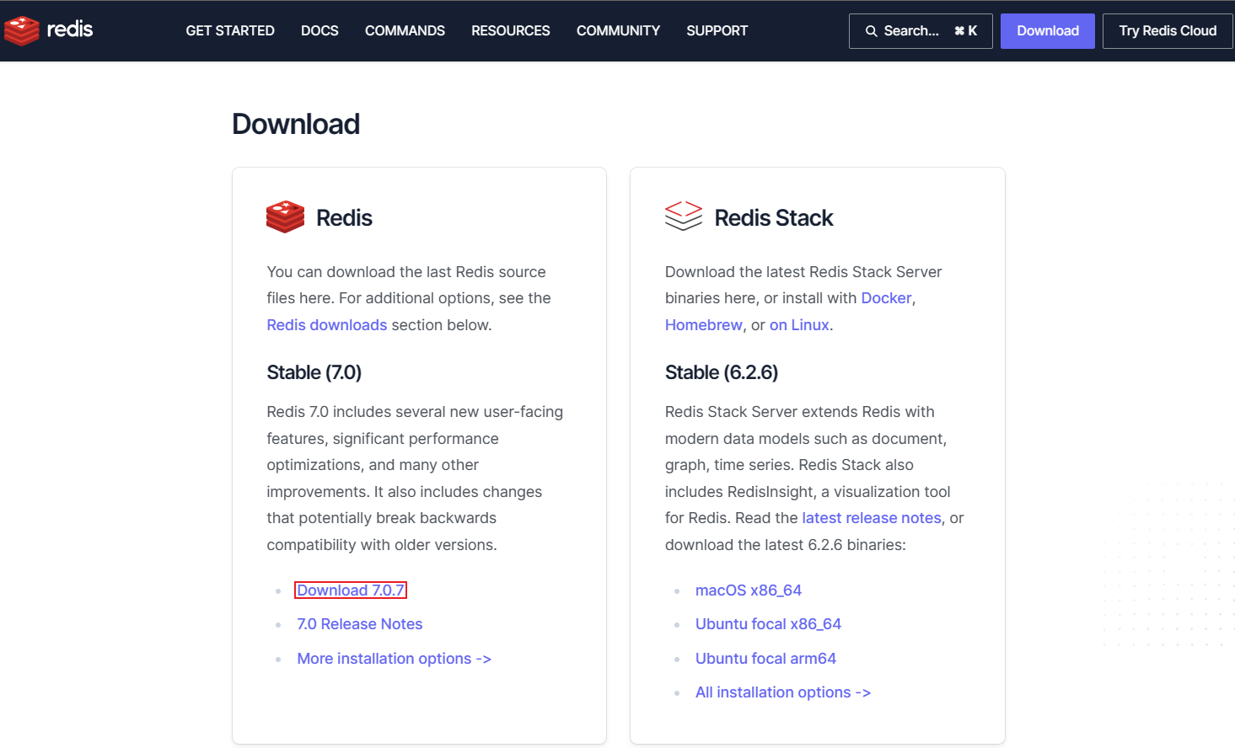Click the Download 7.0.7 link
The image size is (1235, 748).
(351, 590)
